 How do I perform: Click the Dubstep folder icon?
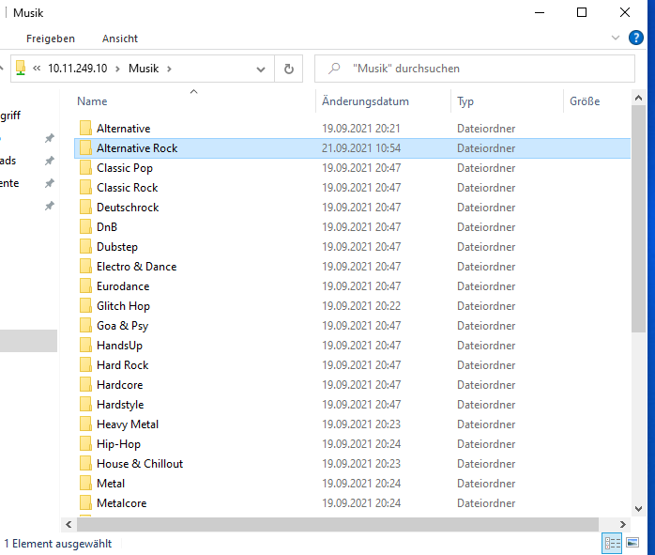(x=85, y=247)
